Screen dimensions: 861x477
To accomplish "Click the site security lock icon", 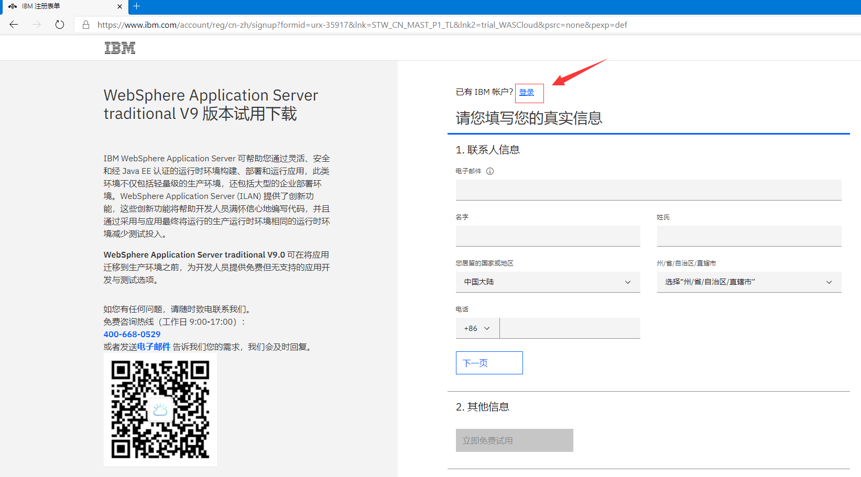I will tap(85, 25).
